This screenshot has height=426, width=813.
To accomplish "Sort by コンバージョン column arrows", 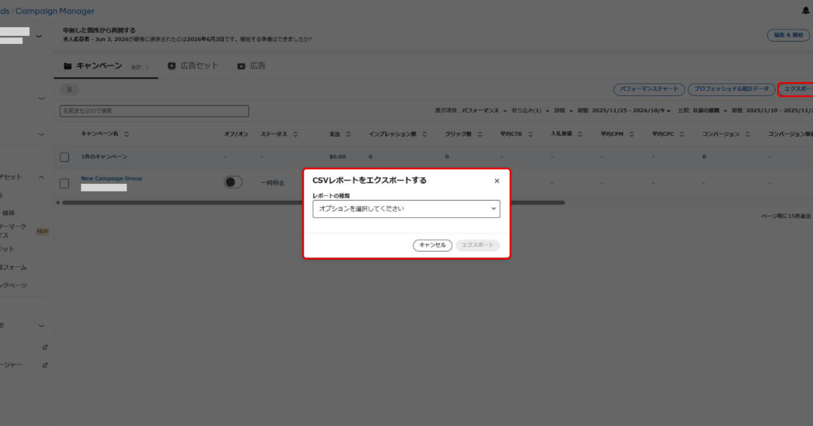I will pos(747,134).
